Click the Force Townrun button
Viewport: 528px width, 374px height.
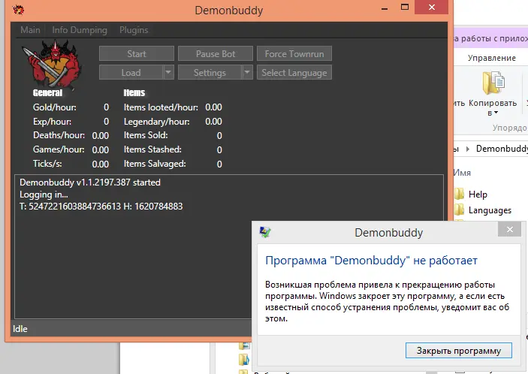(294, 54)
